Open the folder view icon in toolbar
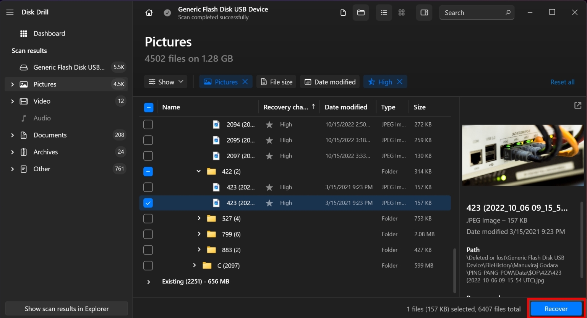This screenshot has height=318, width=587. point(361,12)
